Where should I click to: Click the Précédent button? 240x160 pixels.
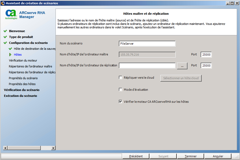pyautogui.click(x=136, y=156)
